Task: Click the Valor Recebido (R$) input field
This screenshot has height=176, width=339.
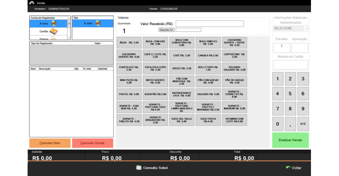Action: (x=210, y=24)
